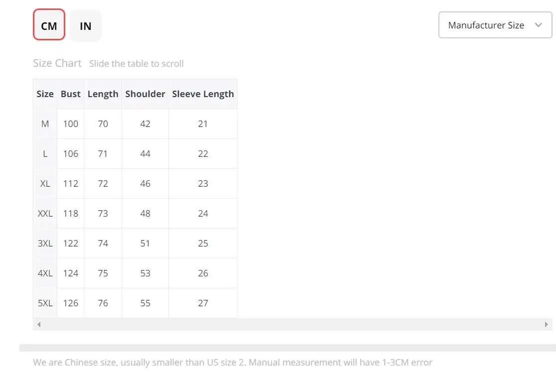
Task: Switch size units to IN
Action: click(86, 26)
